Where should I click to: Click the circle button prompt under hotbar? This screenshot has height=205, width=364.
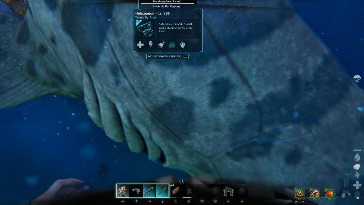pyautogui.click(x=202, y=201)
